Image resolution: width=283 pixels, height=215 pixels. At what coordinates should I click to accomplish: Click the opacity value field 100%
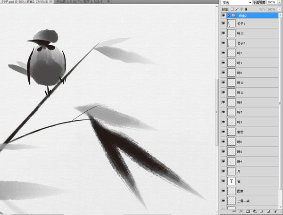tap(272, 2)
